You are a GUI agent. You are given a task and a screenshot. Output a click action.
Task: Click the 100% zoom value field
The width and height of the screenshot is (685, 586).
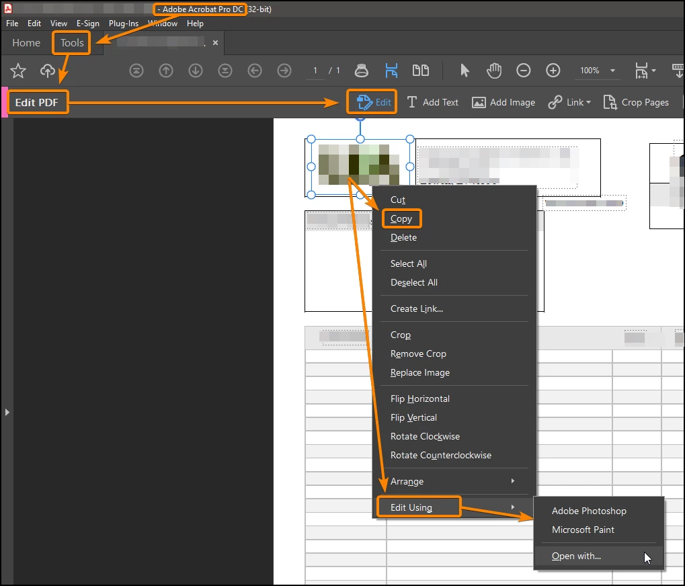[590, 71]
